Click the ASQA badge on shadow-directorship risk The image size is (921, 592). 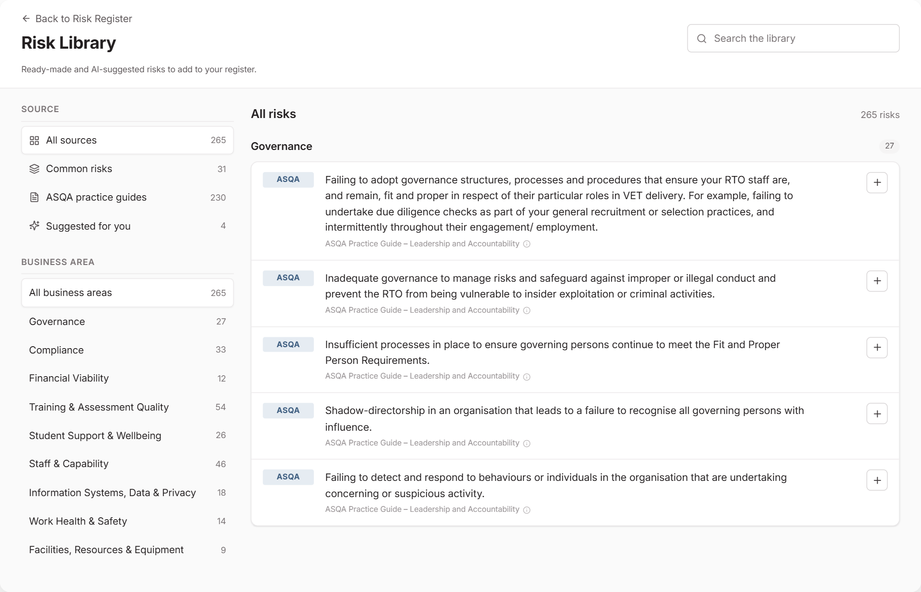288,411
